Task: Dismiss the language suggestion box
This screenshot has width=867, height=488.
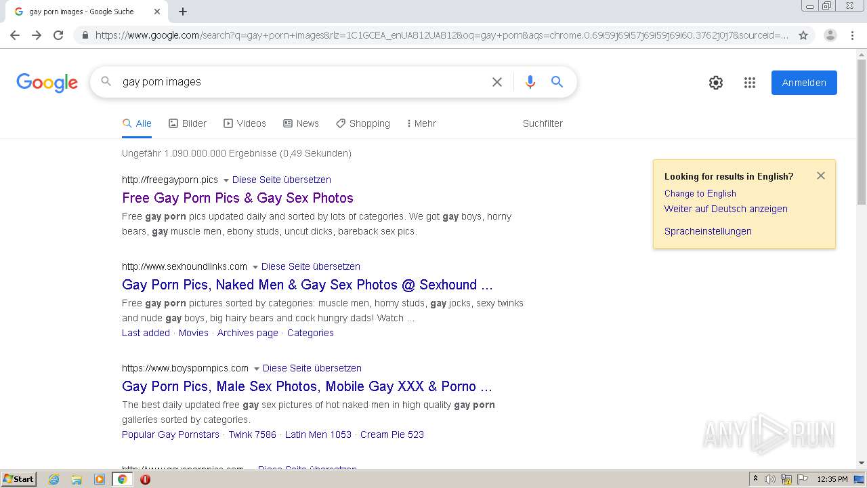Action: click(x=821, y=176)
